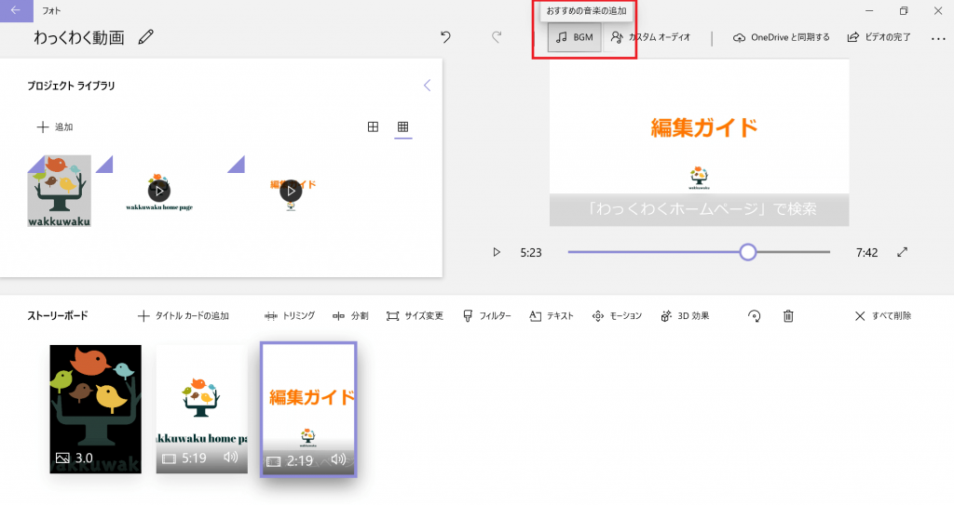
Task: Select トリミング trim tool
Action: coord(290,316)
